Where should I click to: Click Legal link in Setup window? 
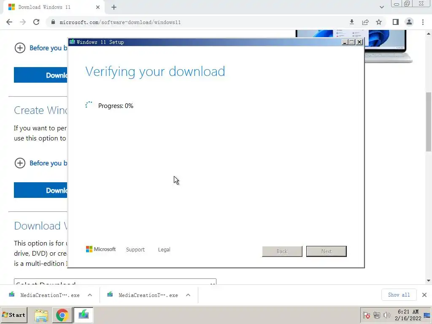coord(164,249)
